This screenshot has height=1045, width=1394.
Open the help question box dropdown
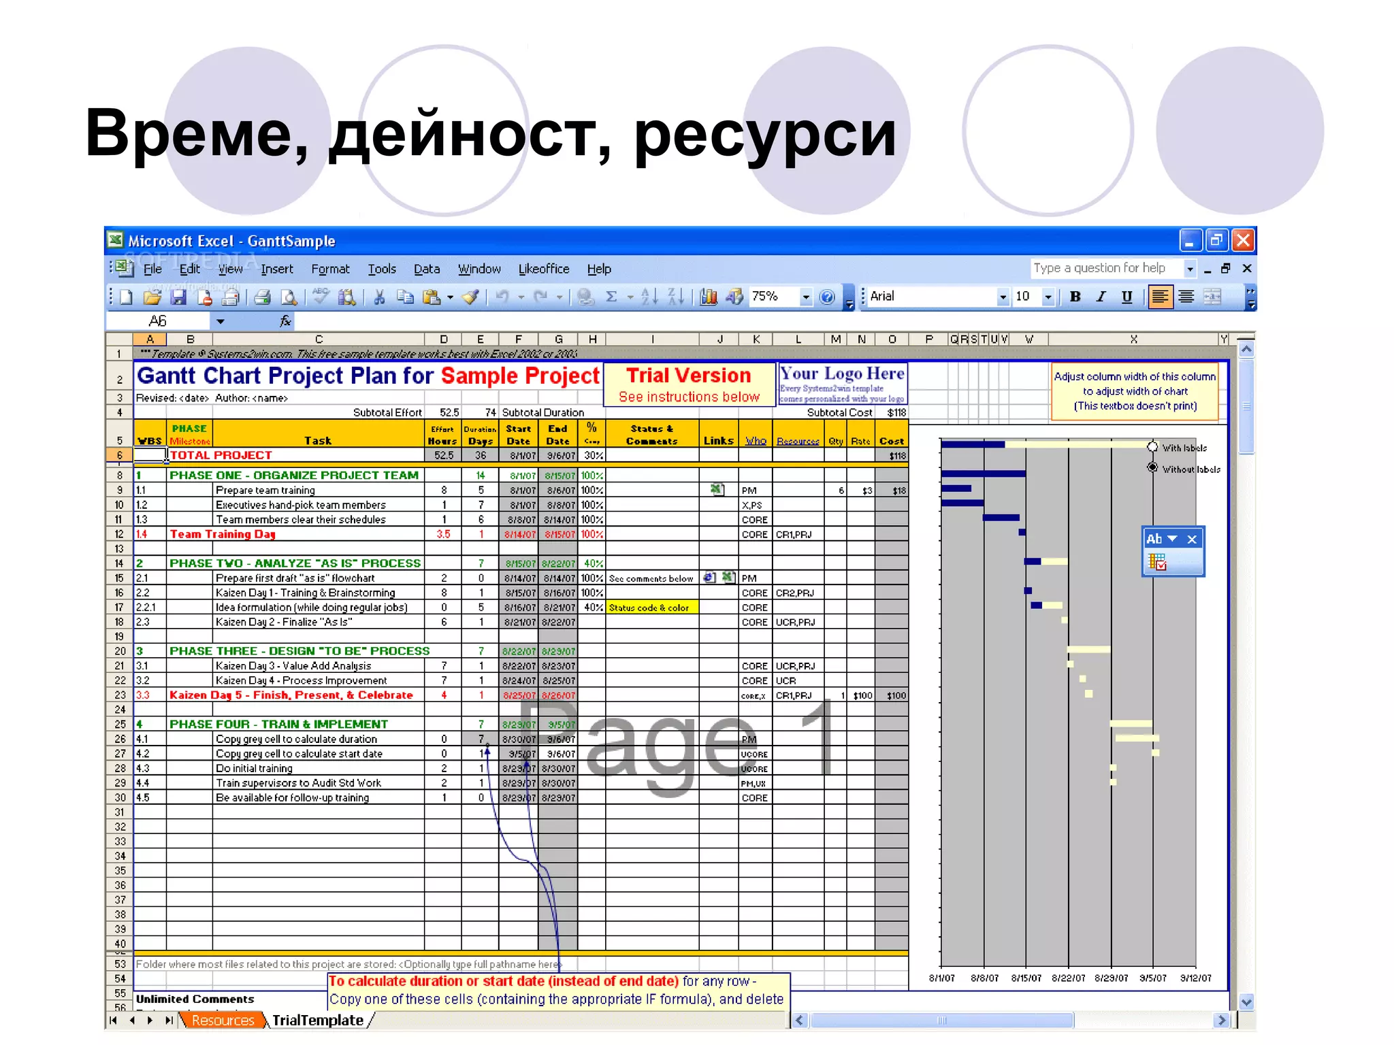pyautogui.click(x=1190, y=269)
